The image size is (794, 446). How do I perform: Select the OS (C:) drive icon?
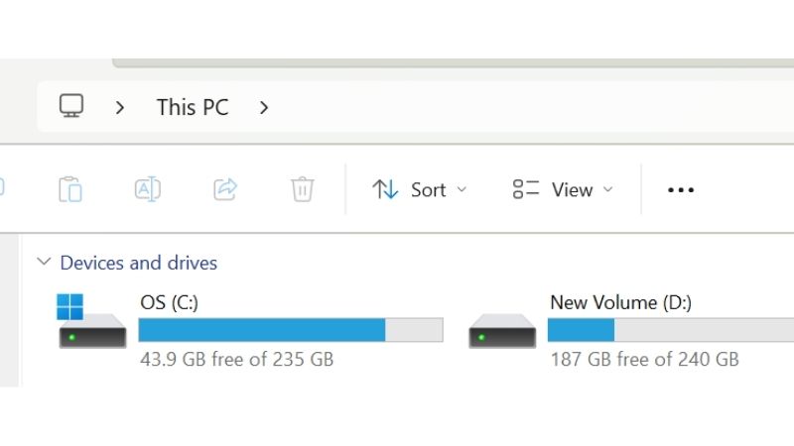(91, 324)
